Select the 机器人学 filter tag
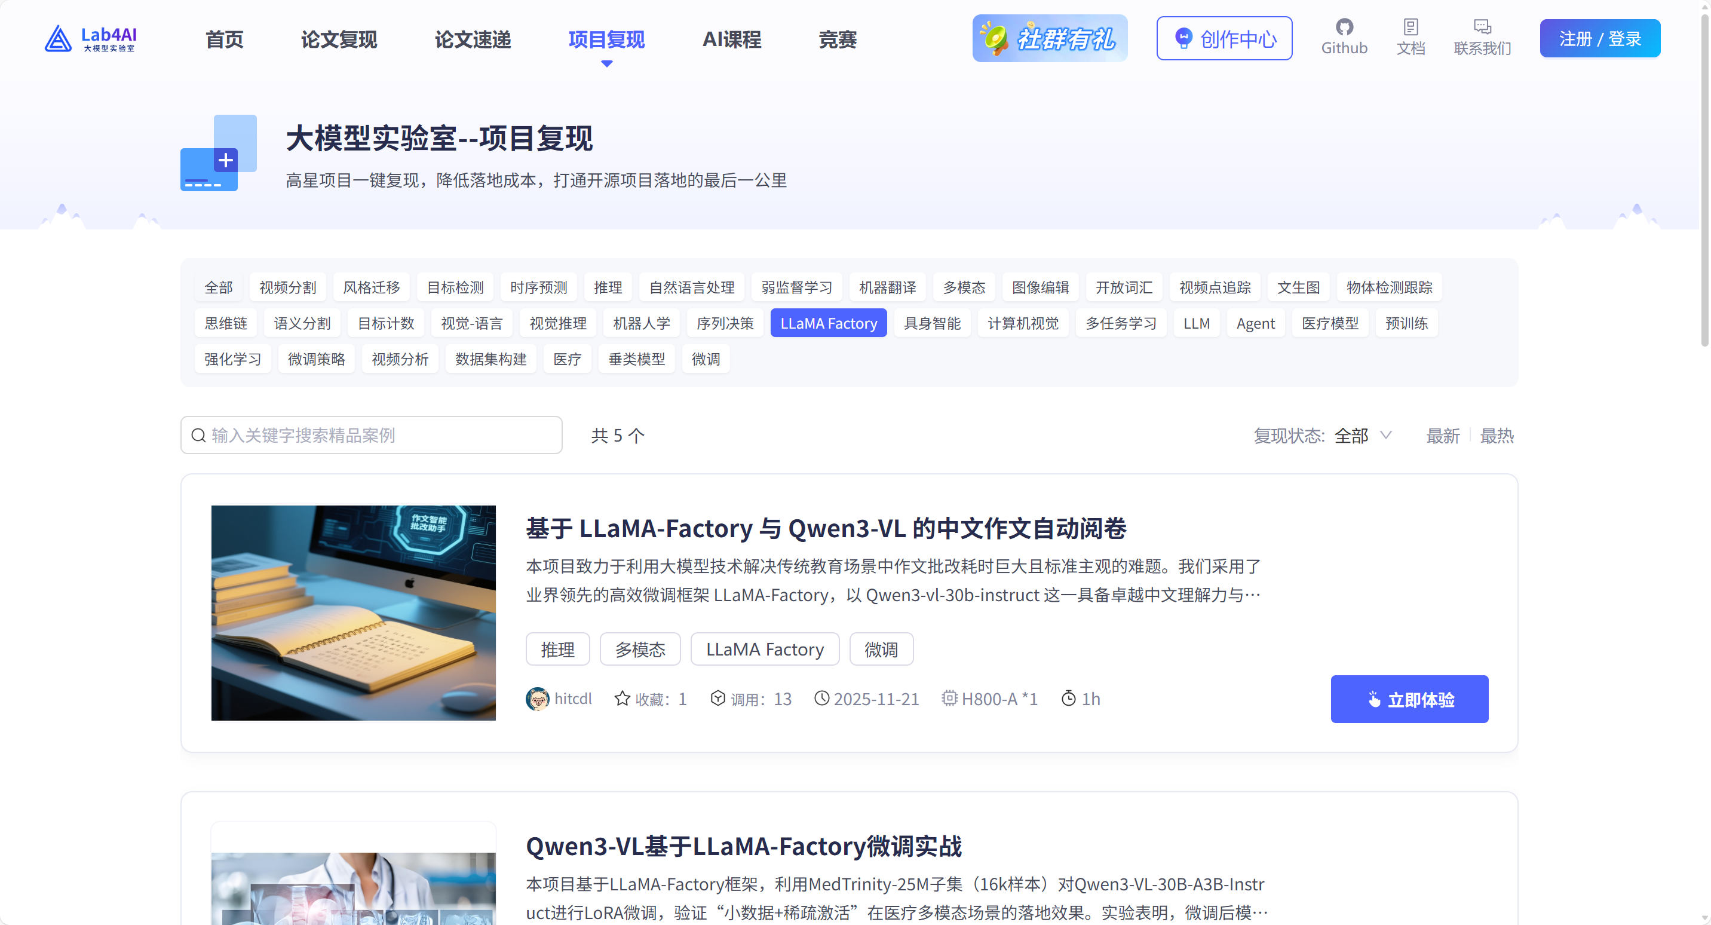 pos(641,323)
